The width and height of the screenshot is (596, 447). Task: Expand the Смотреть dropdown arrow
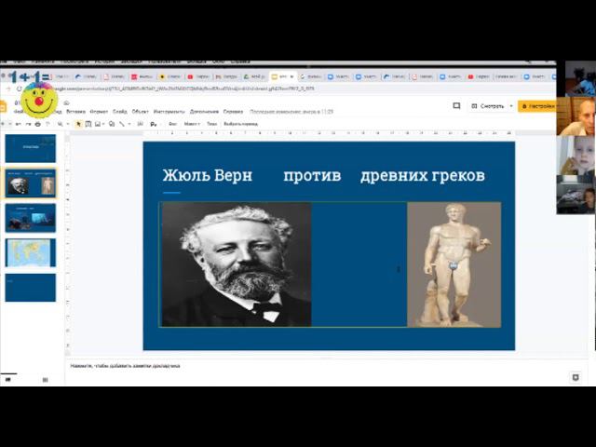coord(511,106)
